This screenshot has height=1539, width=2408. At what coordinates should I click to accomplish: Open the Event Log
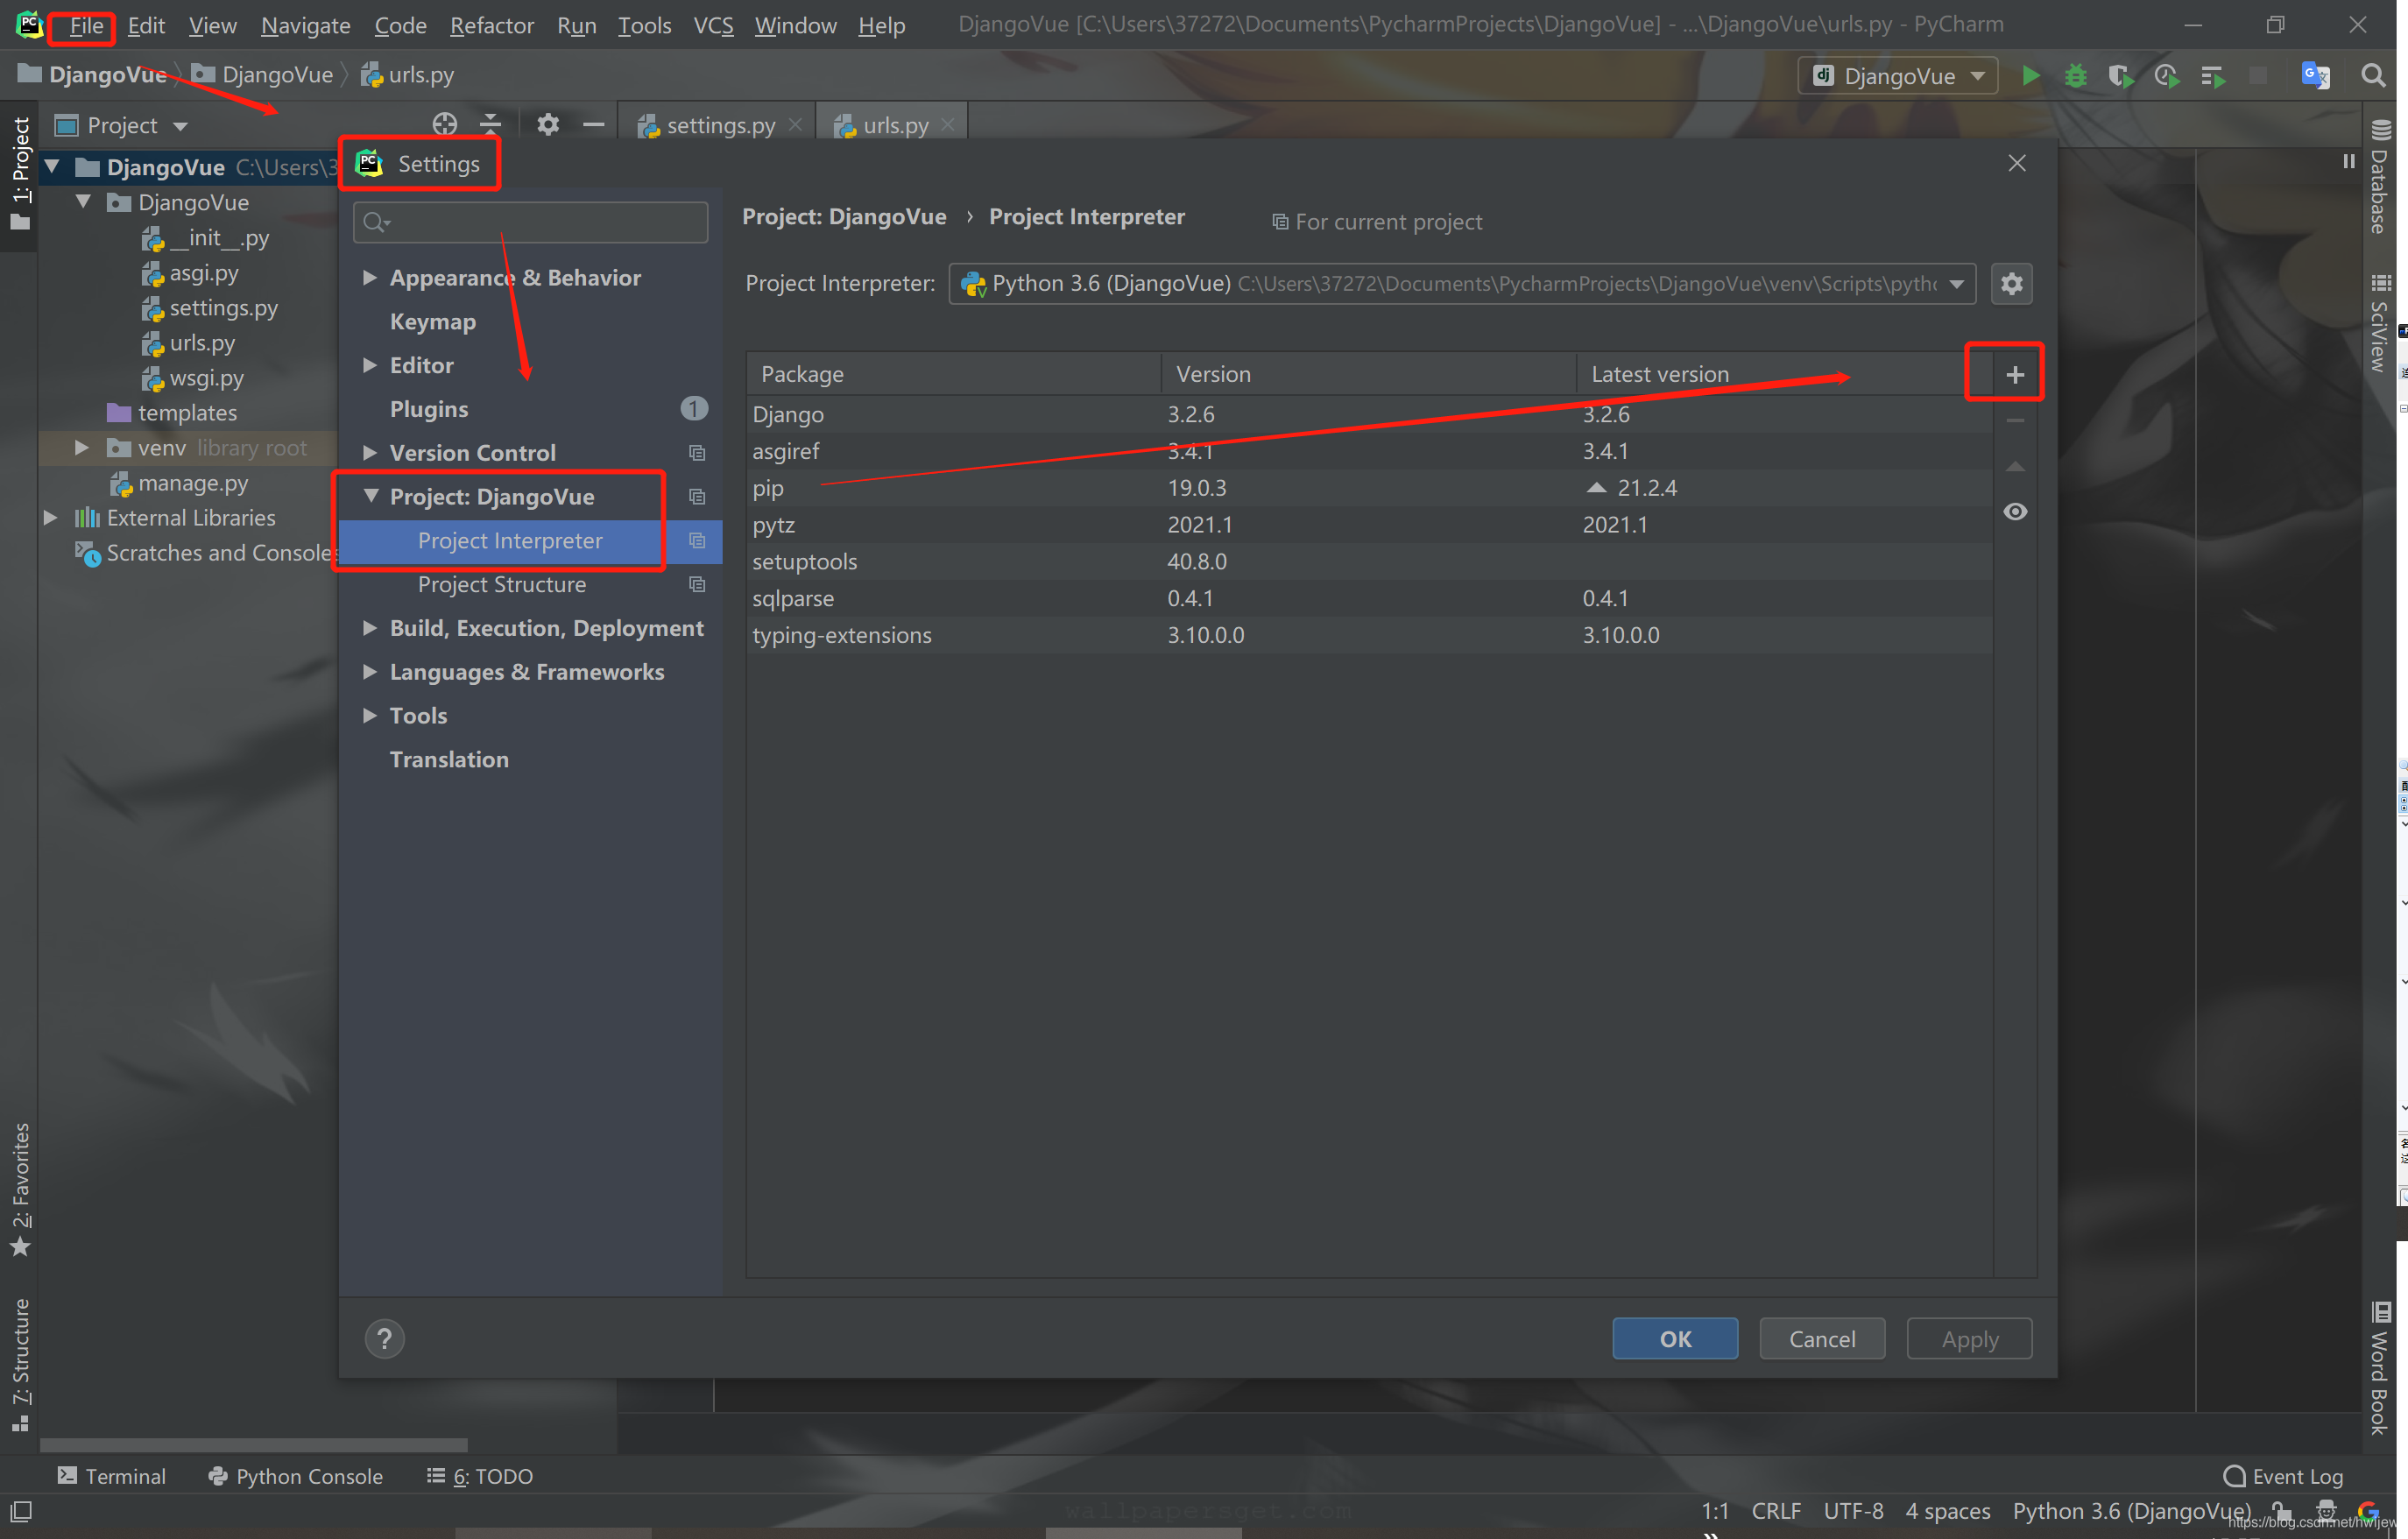point(2284,1476)
